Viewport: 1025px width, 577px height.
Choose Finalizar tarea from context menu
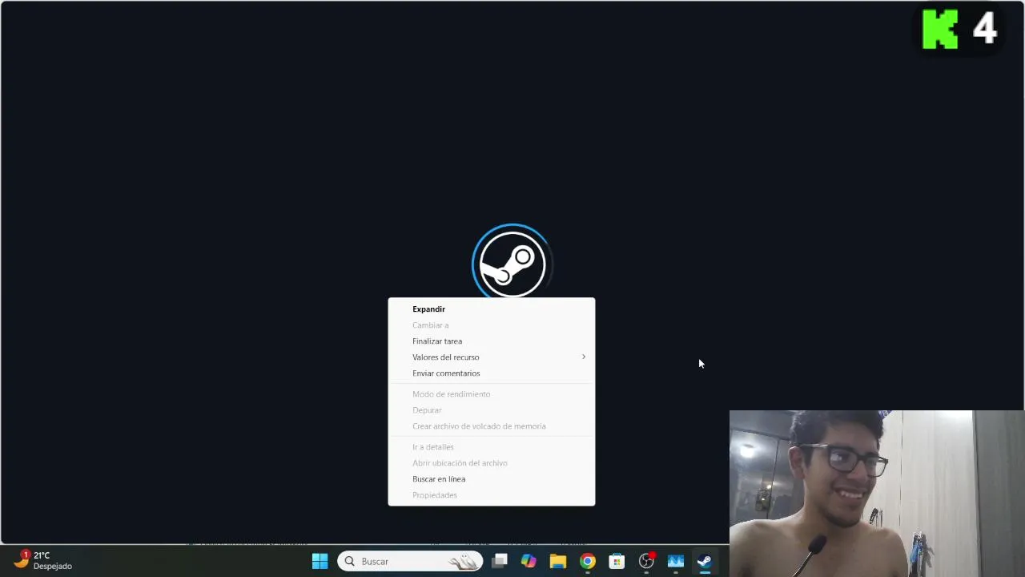coord(491,341)
